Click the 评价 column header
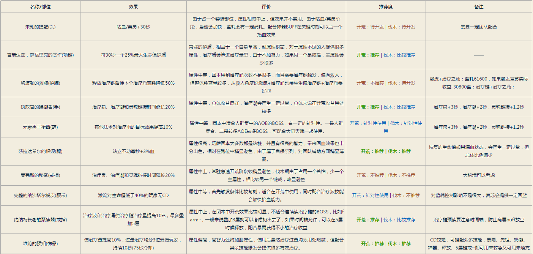Viewport: 533px width, 254px height. (266, 7)
